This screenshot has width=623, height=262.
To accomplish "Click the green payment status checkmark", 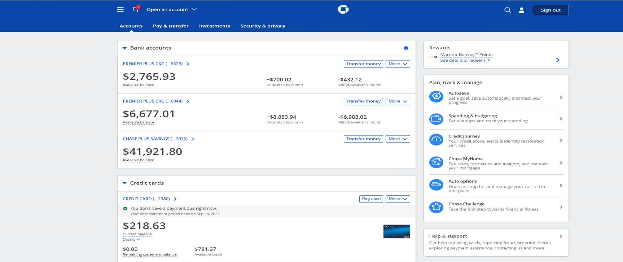I will coord(125,209).
